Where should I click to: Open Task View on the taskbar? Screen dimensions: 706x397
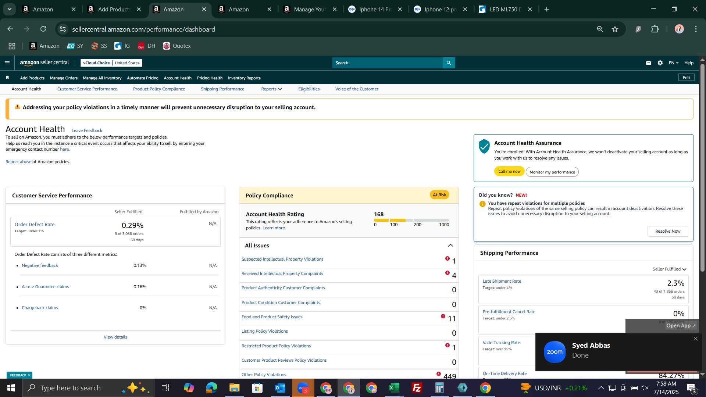[x=165, y=388]
